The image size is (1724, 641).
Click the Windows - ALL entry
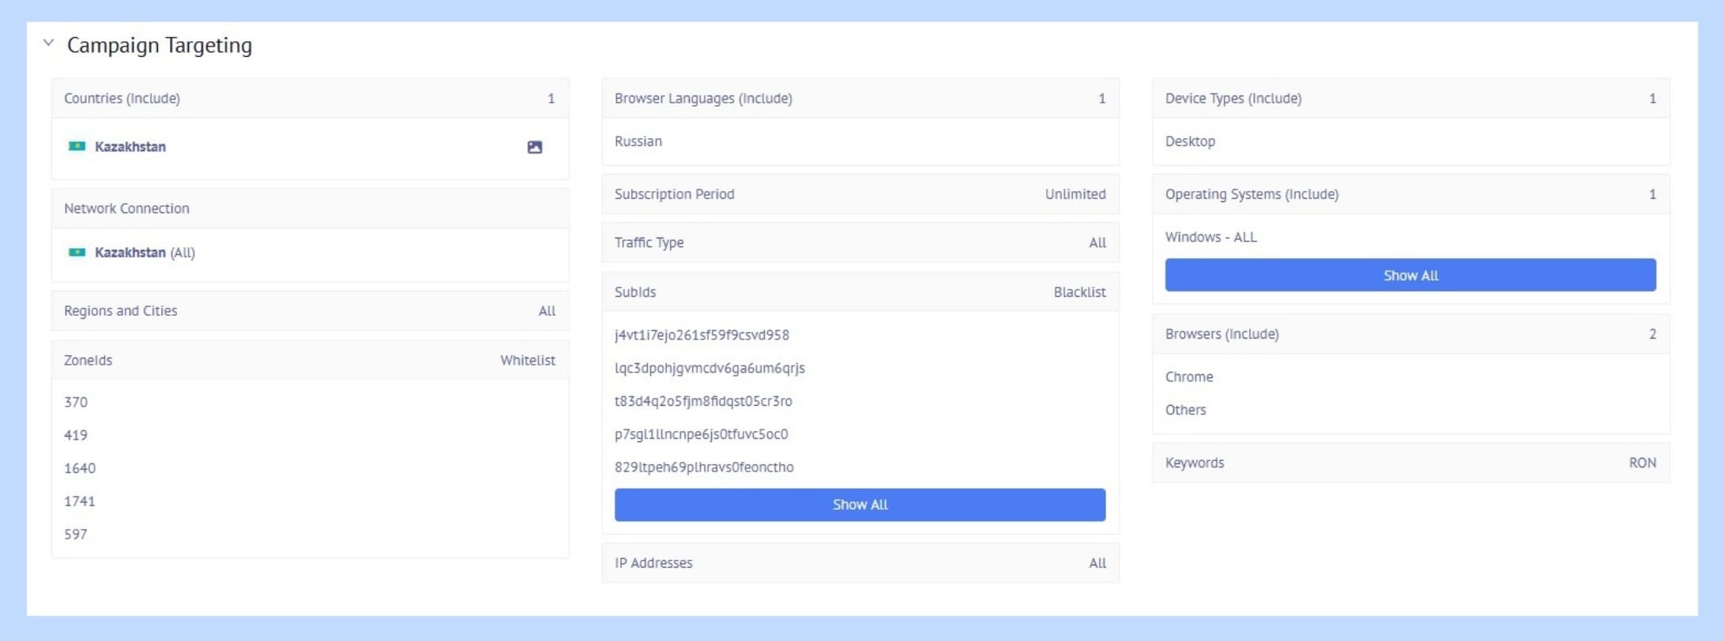1210,237
